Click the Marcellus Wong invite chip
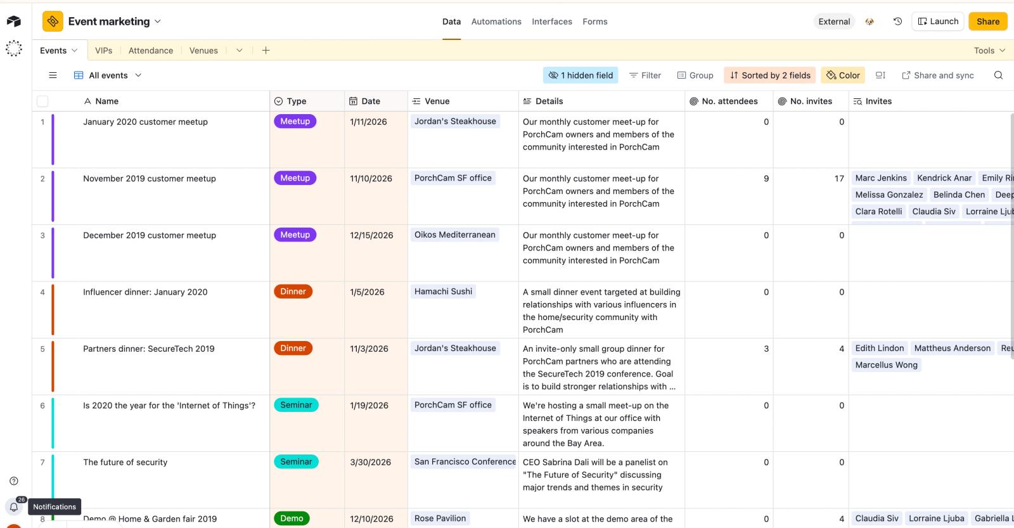 point(886,365)
